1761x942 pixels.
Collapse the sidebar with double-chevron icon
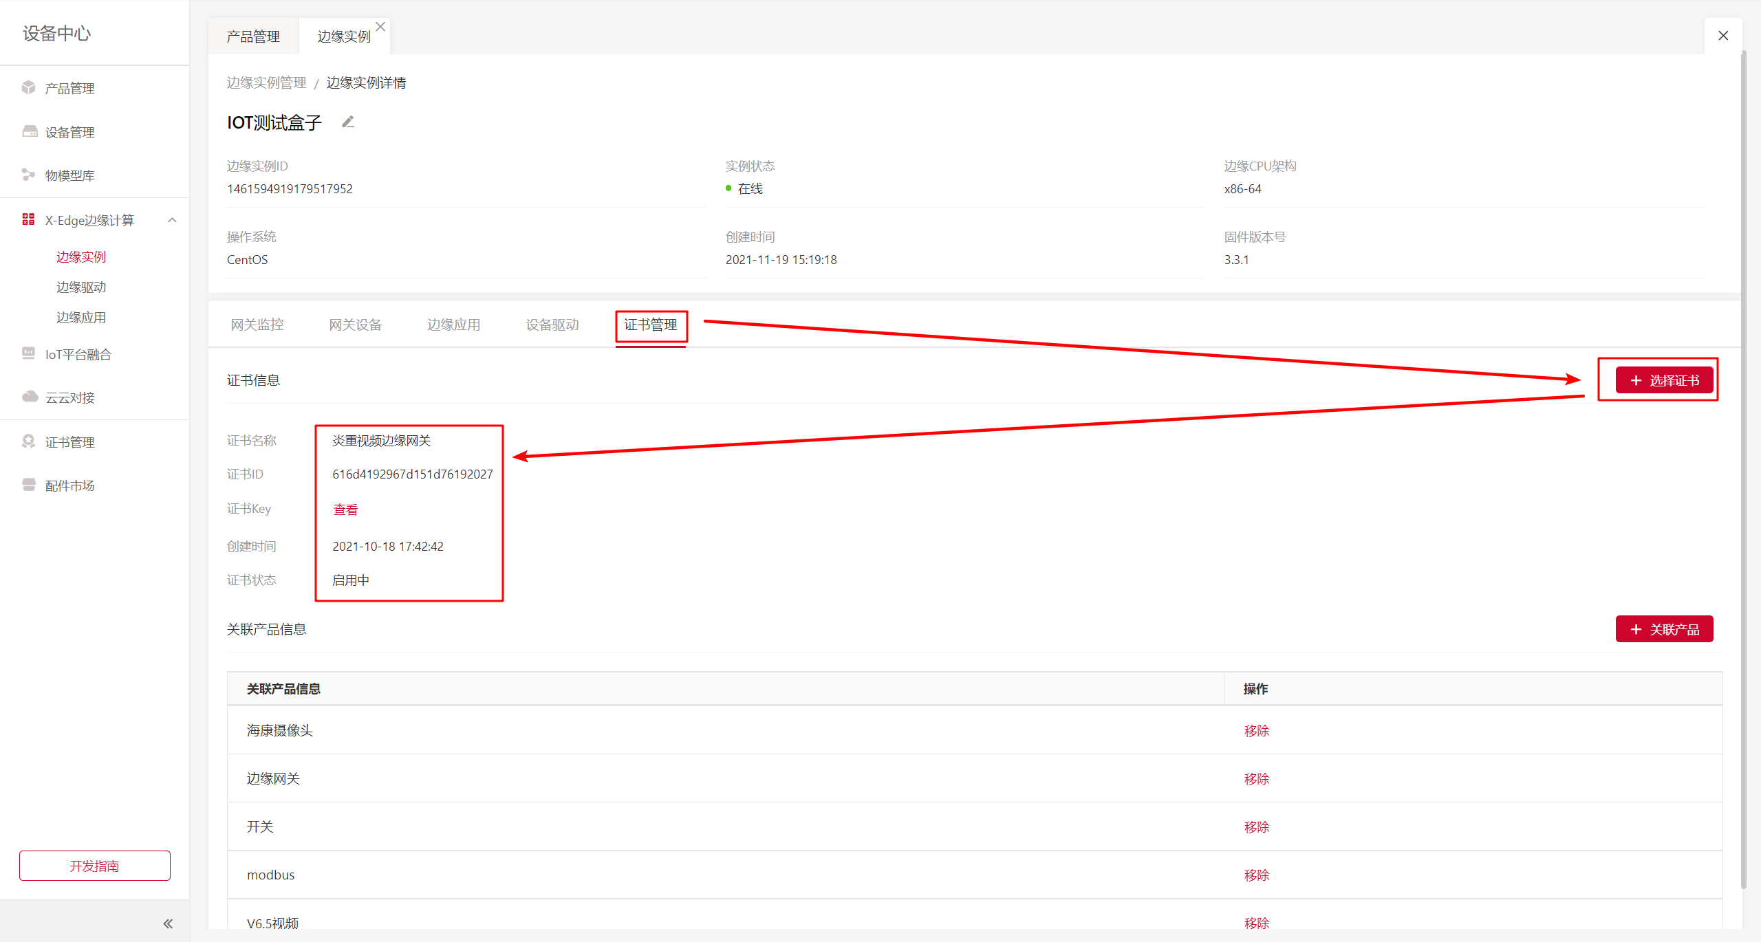coord(168,923)
